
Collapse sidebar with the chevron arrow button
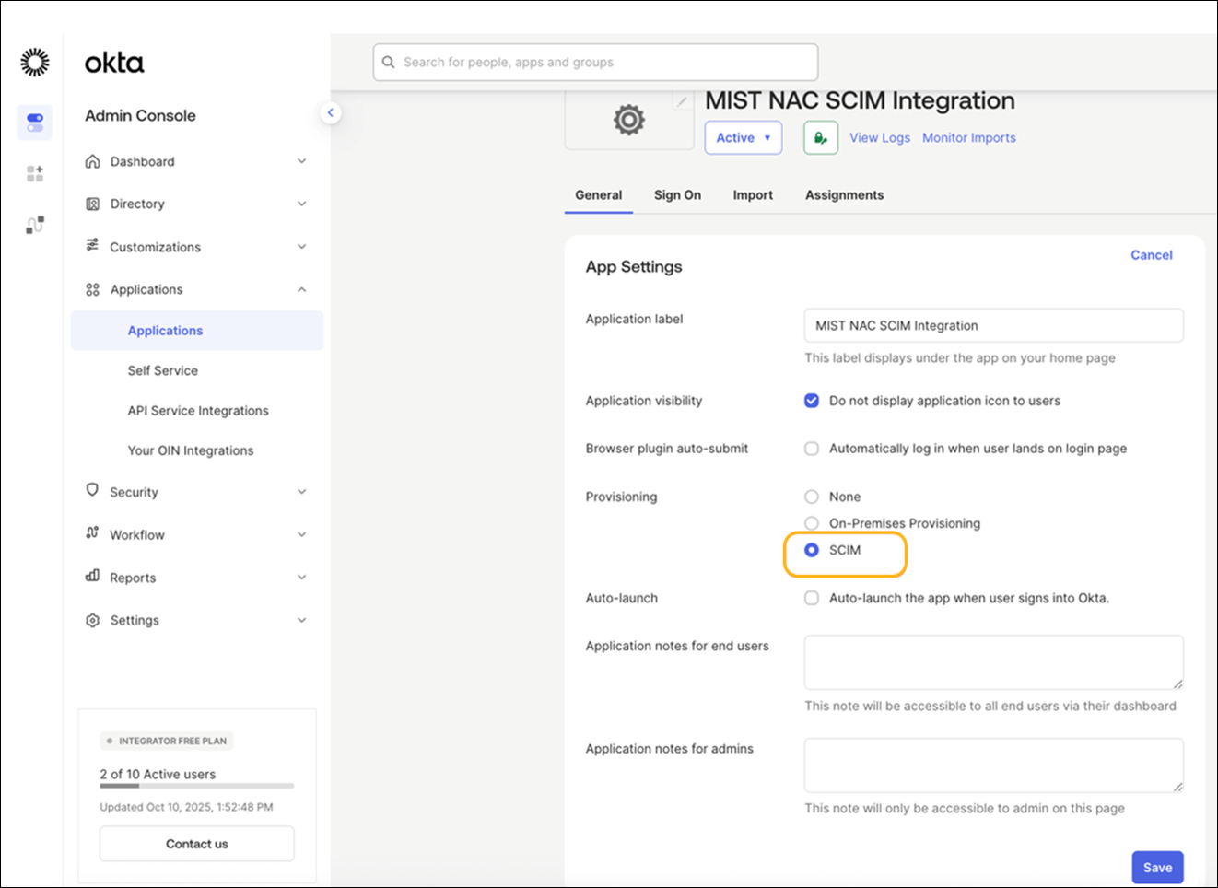(331, 112)
